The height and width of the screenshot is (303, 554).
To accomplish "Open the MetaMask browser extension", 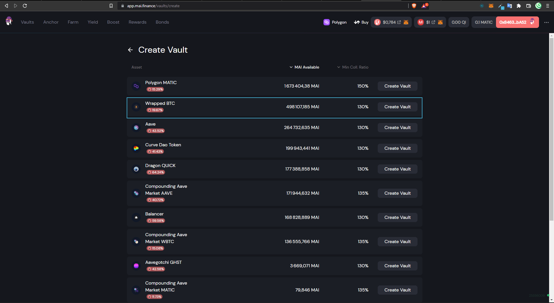I will click(x=491, y=6).
